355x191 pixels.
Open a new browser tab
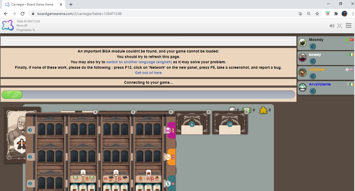click(71, 4)
